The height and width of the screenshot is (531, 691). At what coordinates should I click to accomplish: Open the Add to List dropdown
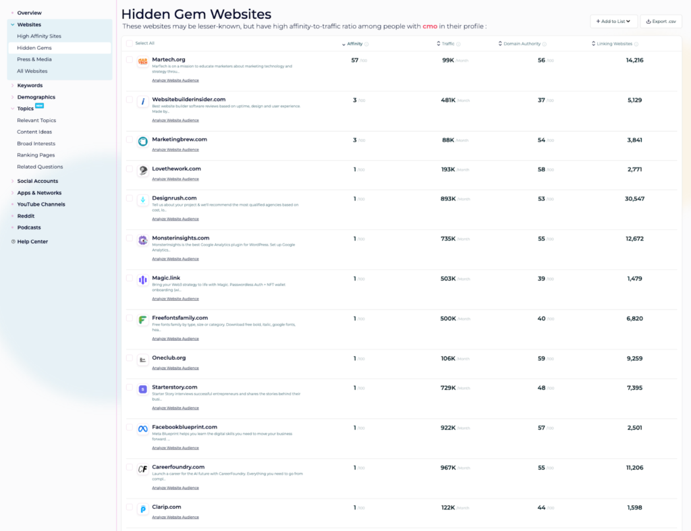613,22
